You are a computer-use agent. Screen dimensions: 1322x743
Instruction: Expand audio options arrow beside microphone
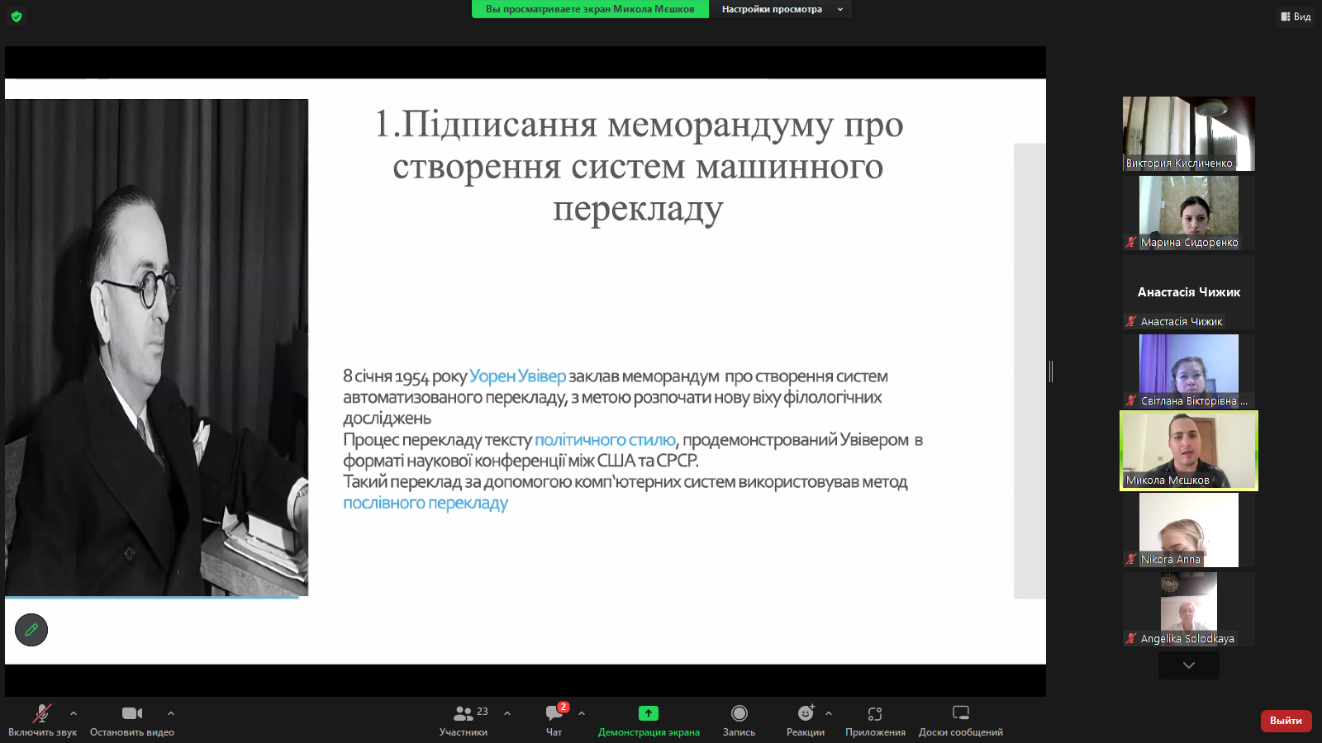click(74, 713)
